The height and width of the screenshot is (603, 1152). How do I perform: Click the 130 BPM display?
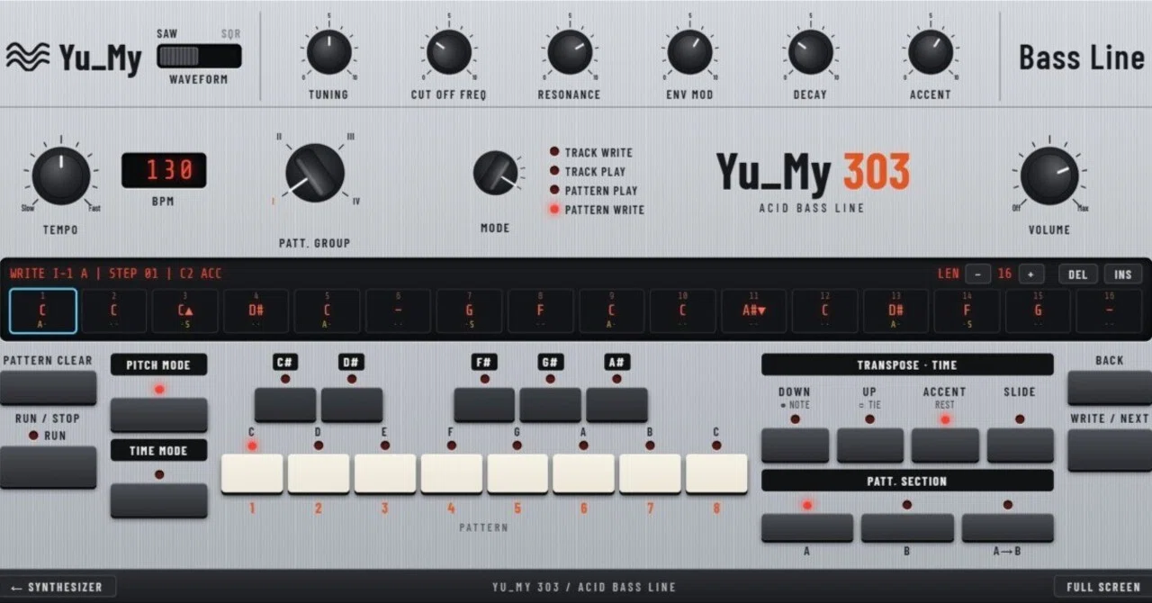[164, 170]
